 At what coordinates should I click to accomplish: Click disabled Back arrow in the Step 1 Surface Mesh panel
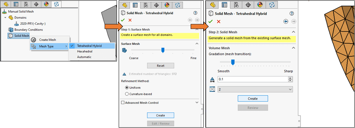tap(190, 20)
